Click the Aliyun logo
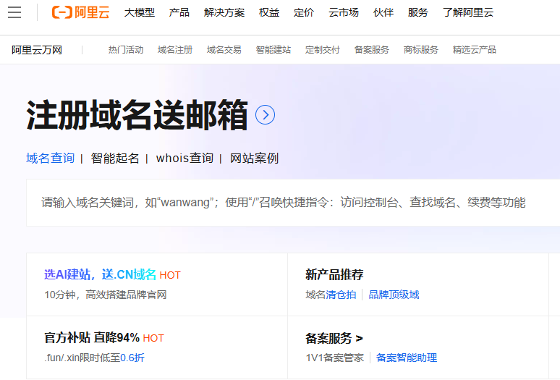The image size is (560, 380). click(x=81, y=12)
